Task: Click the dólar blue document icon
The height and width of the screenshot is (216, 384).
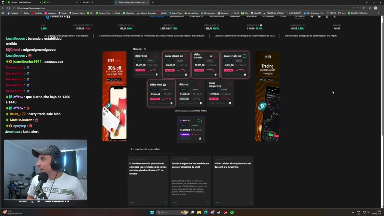Action: click(x=157, y=75)
